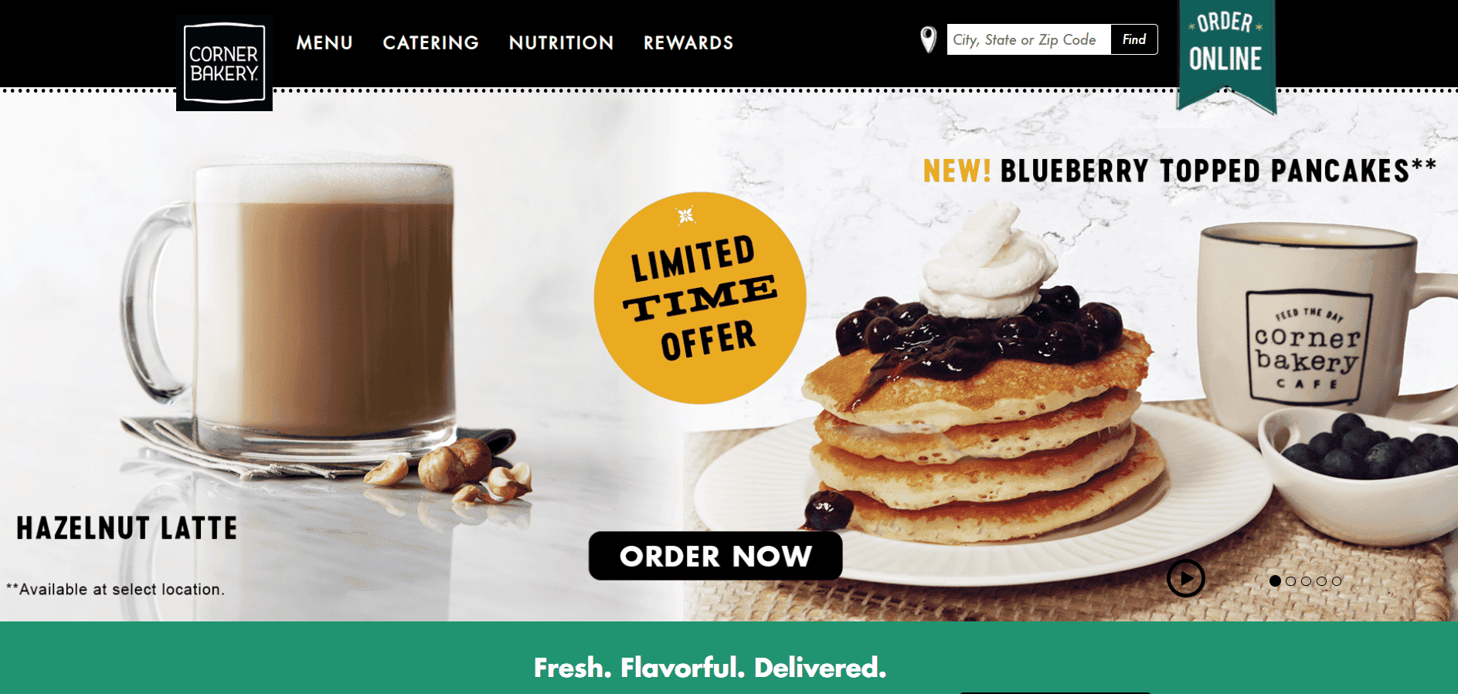
Task: Open the Menu navigation item
Action: pos(325,43)
